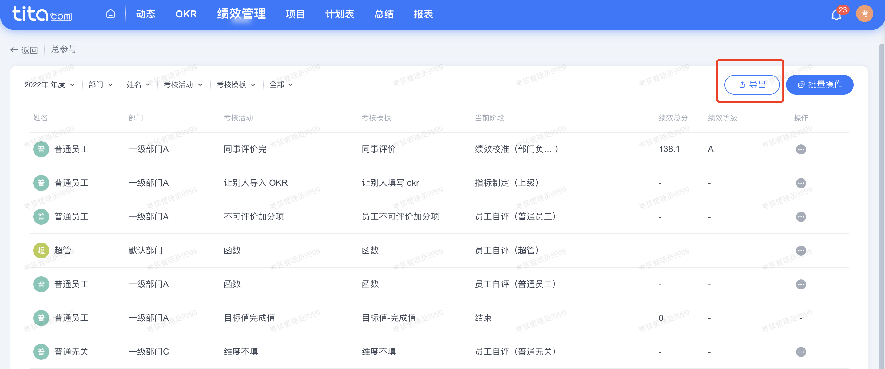This screenshot has width=885, height=369.
Task: Click 让别人导入 OKR activity cell
Action: pyautogui.click(x=256, y=183)
